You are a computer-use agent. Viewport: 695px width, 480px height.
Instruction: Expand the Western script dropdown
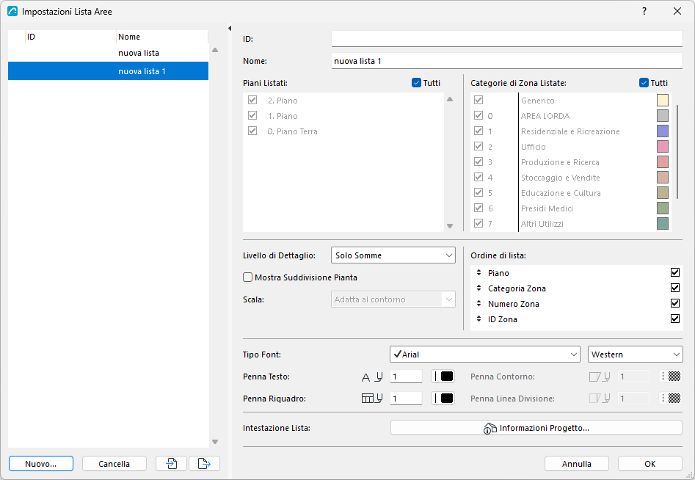point(635,354)
